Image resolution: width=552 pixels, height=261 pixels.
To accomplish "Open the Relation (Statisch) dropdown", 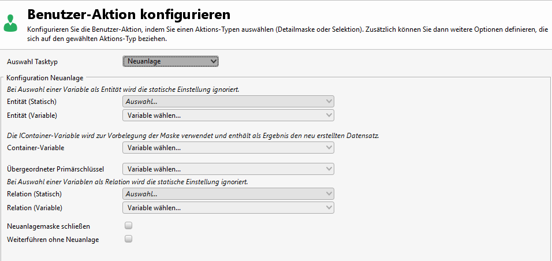I will 228,194.
